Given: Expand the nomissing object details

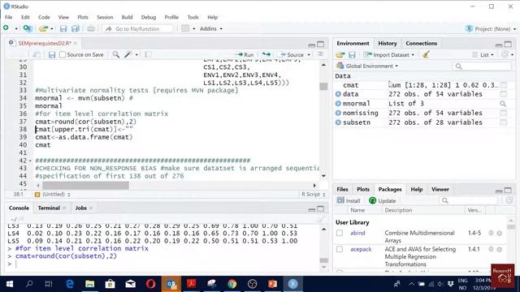Looking at the screenshot, I should pyautogui.click(x=338, y=113).
